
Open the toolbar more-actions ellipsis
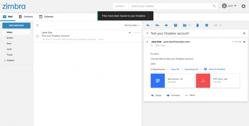216,25
